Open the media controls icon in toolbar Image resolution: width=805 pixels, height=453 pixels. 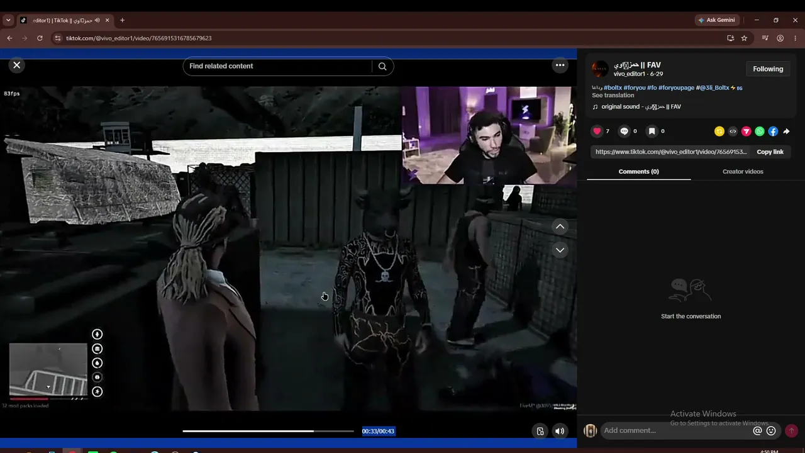pos(765,38)
